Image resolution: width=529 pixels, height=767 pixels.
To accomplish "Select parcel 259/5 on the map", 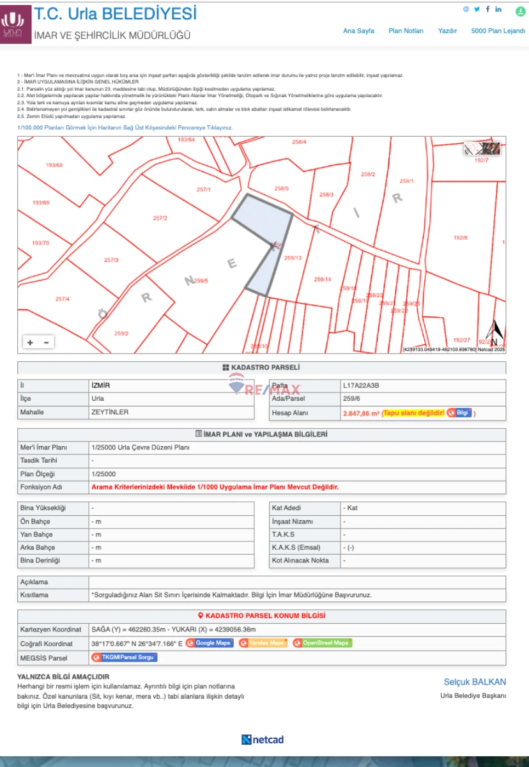I will coord(201,281).
